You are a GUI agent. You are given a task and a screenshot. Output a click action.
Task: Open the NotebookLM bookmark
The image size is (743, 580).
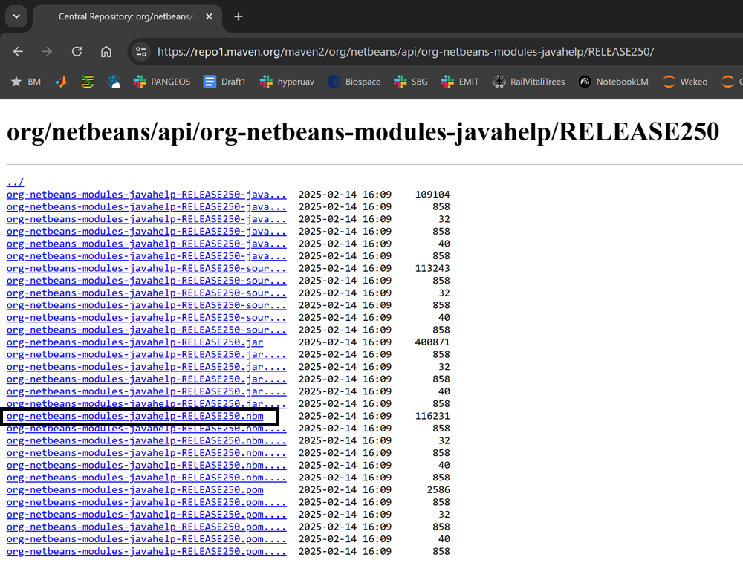(614, 82)
